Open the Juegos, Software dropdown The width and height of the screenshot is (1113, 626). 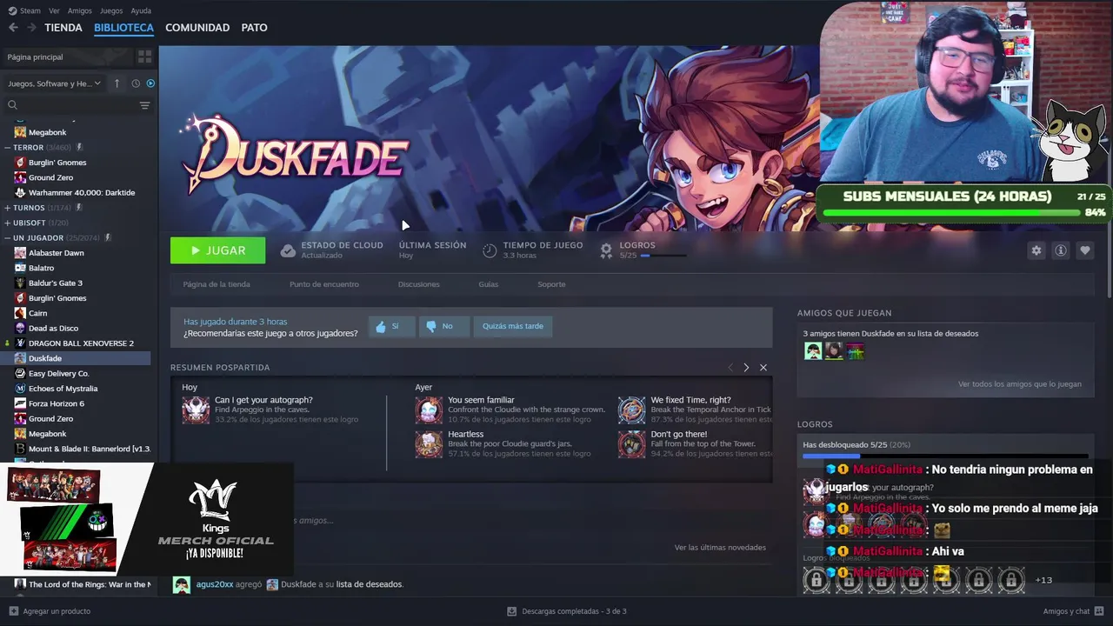coord(54,83)
